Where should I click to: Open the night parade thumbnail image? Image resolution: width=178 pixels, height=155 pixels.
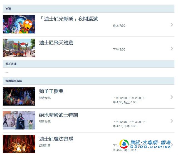pos(19,24)
